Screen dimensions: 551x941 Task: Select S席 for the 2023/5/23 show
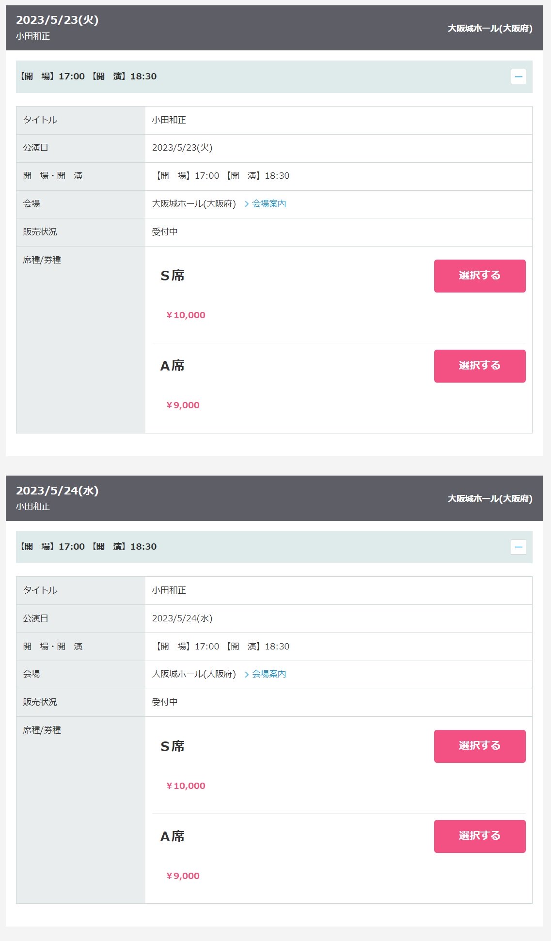[480, 276]
